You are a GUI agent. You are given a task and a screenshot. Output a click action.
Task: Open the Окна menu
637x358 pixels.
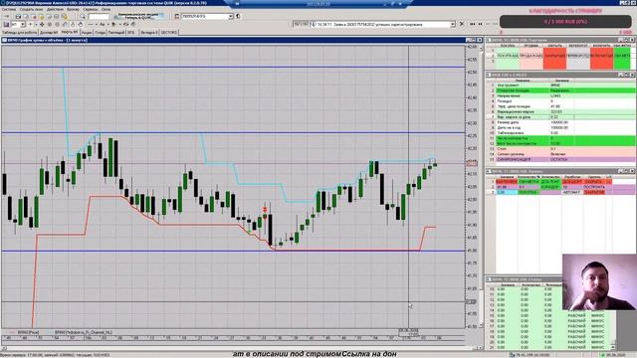coord(106,9)
